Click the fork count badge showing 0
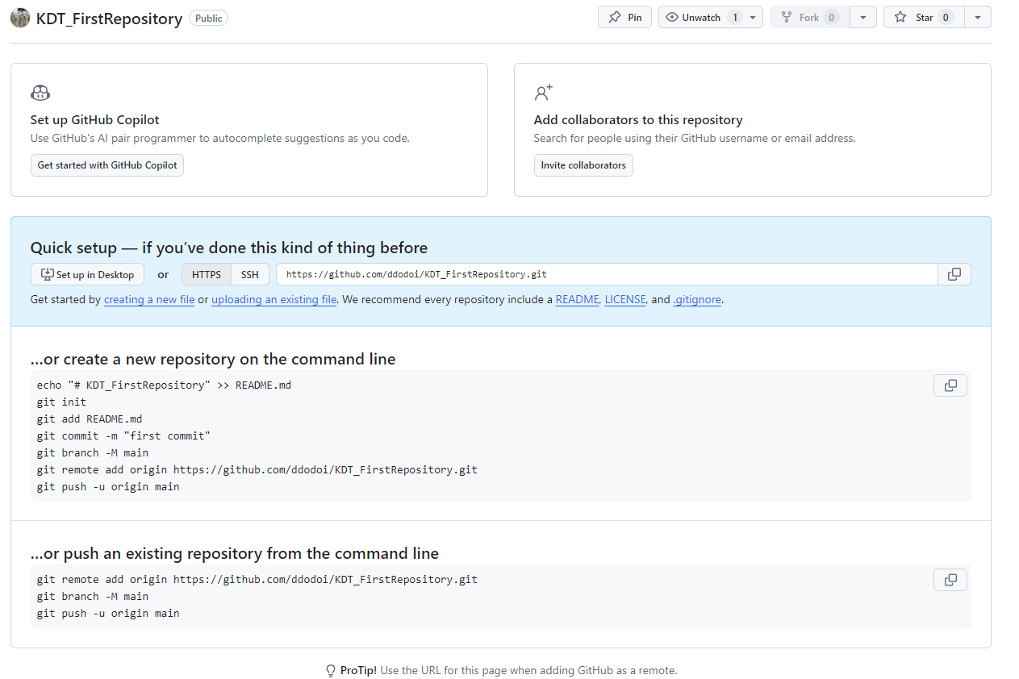This screenshot has width=1019, height=679. (832, 17)
